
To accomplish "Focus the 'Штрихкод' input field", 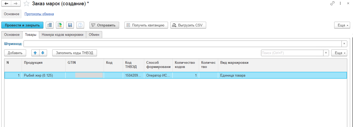I will (x=182, y=44).
